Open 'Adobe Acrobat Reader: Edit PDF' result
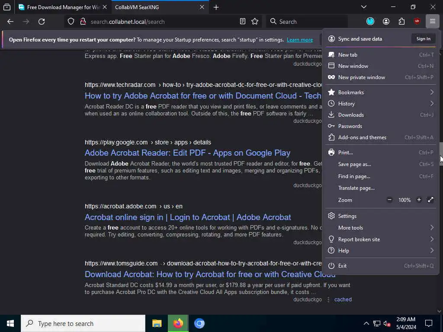The width and height of the screenshot is (443, 332). point(187,153)
